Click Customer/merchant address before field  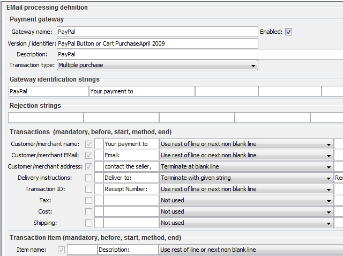(x=99, y=167)
